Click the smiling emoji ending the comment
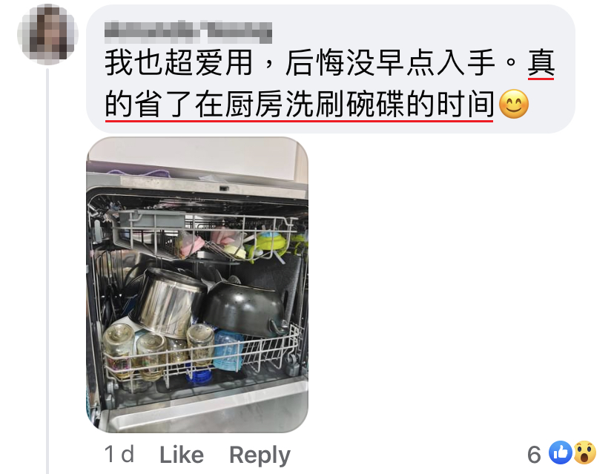 pyautogui.click(x=514, y=104)
